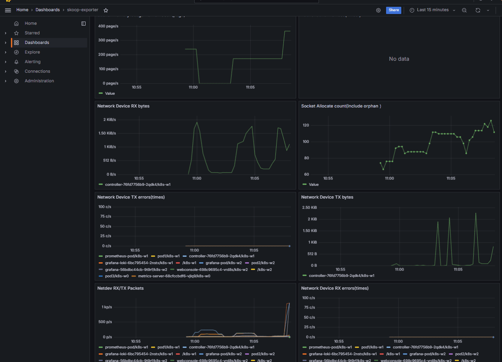Refresh the dashboard with the refresh icon
This screenshot has width=502, height=362.
(x=478, y=10)
